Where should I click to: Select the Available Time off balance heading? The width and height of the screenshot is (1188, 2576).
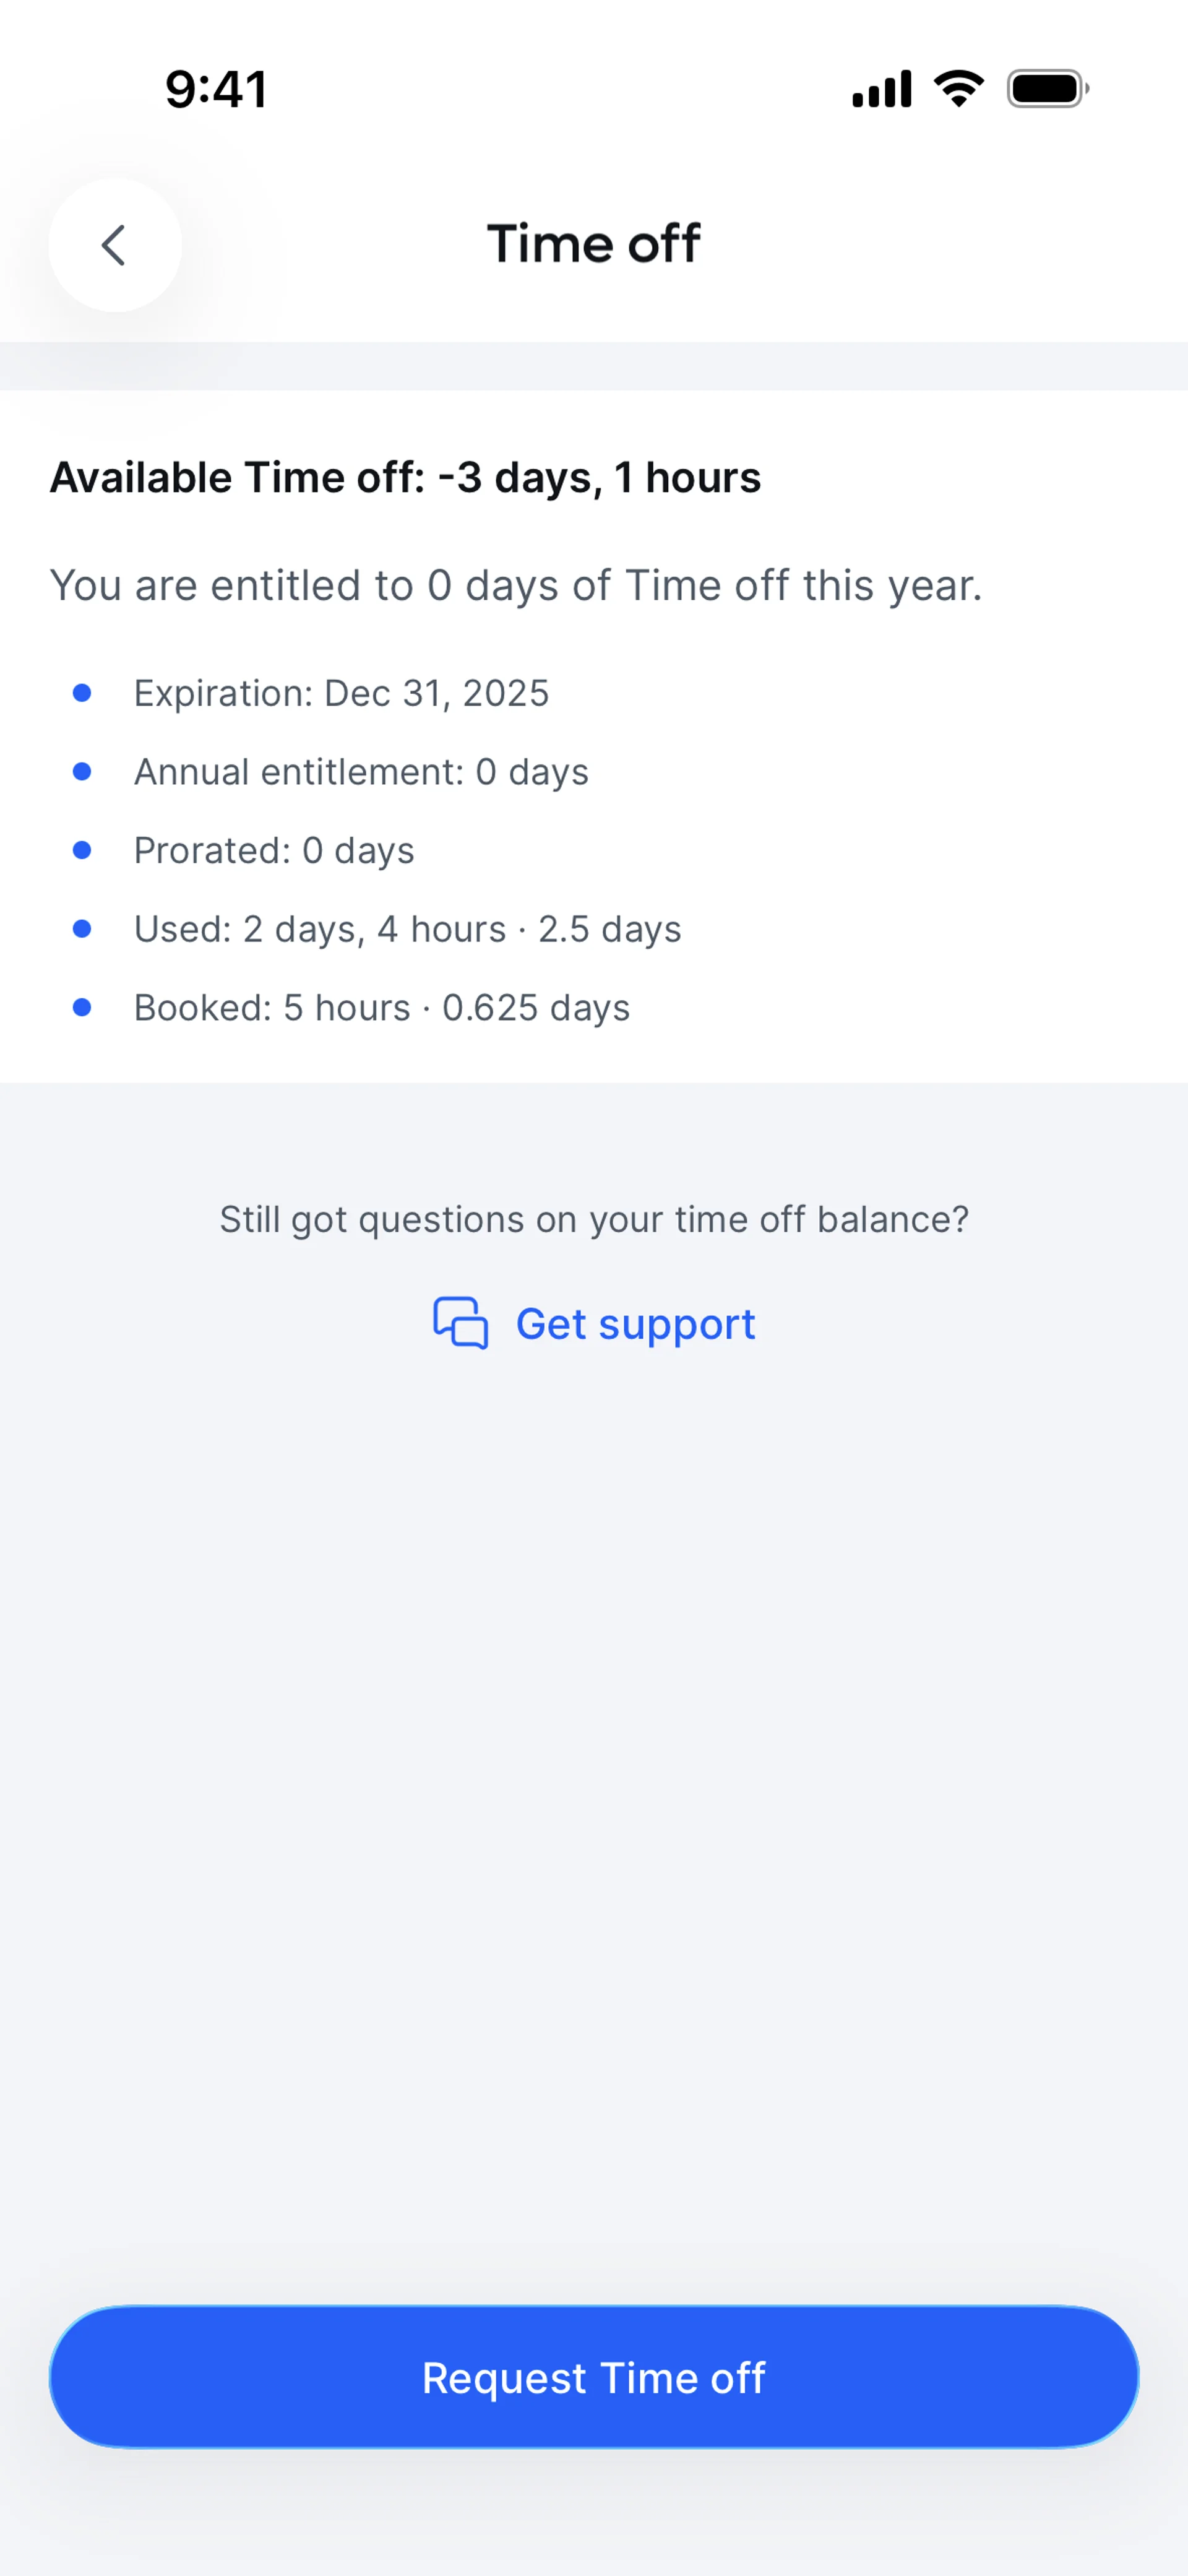coord(405,478)
